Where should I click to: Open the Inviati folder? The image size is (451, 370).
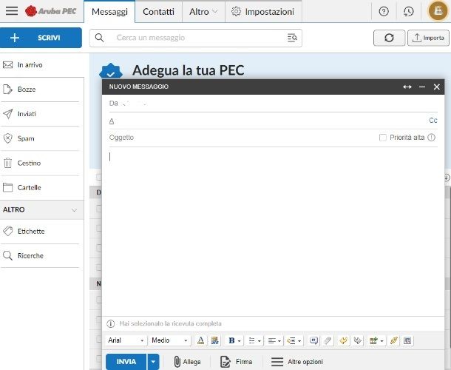point(40,114)
